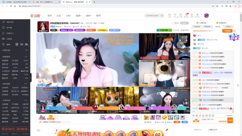
Task: Click the envelope icon in chat toolbar
Action: (197, 115)
